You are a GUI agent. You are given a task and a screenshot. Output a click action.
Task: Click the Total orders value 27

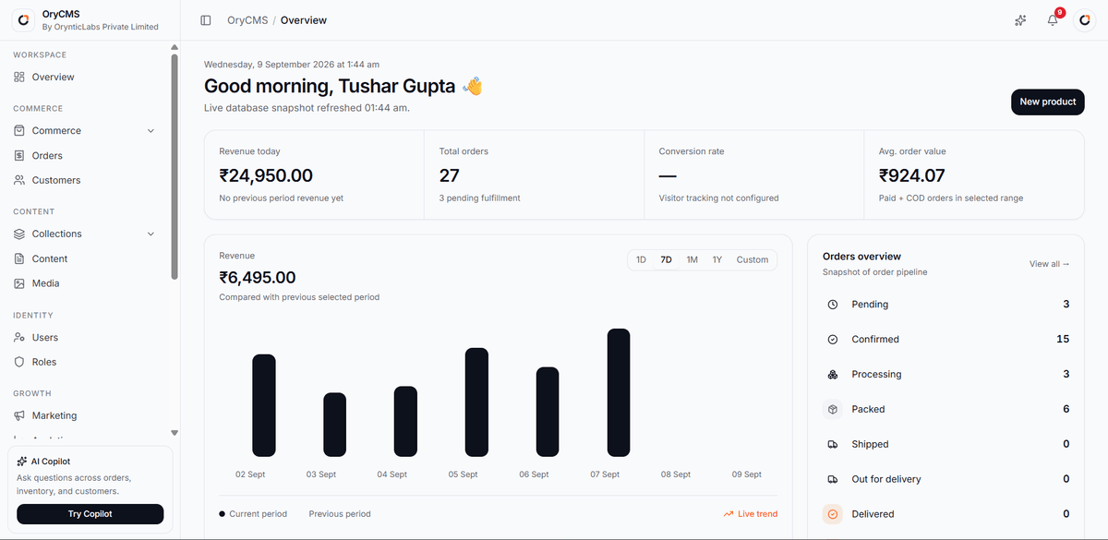(450, 175)
